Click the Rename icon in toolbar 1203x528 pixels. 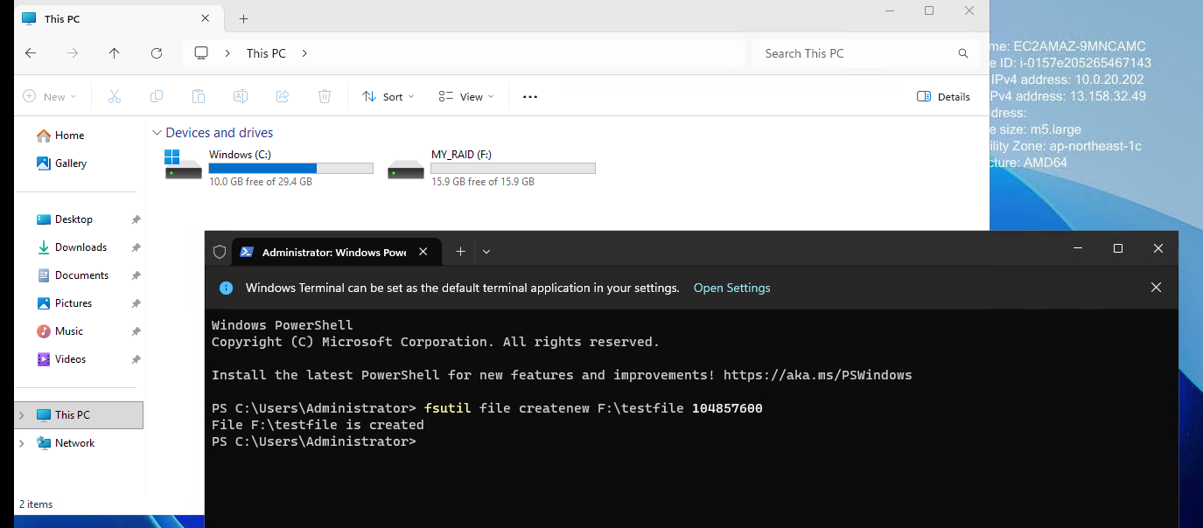click(241, 97)
